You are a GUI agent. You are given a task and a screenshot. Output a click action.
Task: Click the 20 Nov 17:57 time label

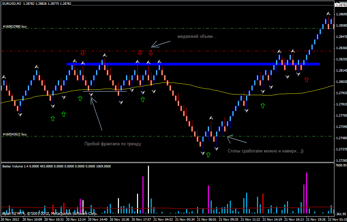click(x=142, y=220)
